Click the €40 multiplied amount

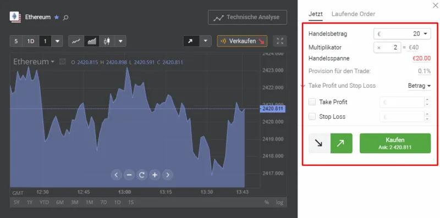tap(414, 48)
